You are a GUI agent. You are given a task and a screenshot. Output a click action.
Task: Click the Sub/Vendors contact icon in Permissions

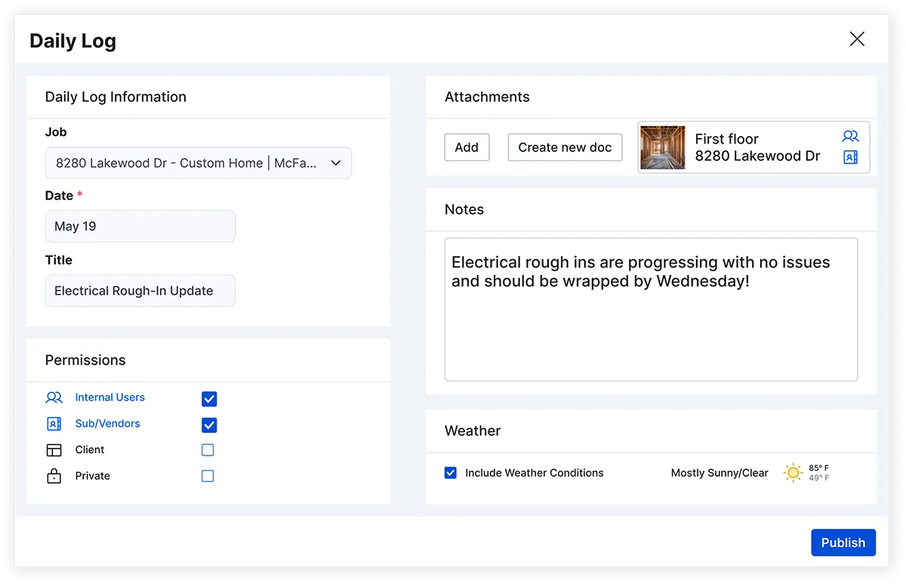coord(54,424)
